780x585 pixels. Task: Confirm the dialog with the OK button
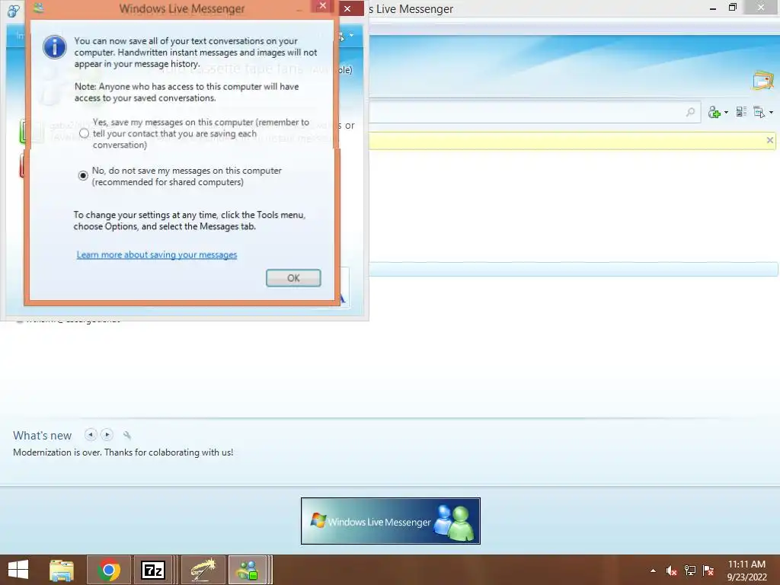point(293,278)
